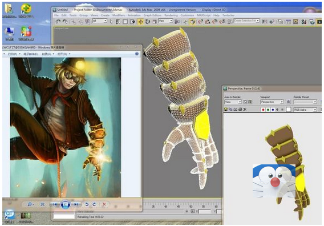Click the Mirror tool icon

pos(265,22)
